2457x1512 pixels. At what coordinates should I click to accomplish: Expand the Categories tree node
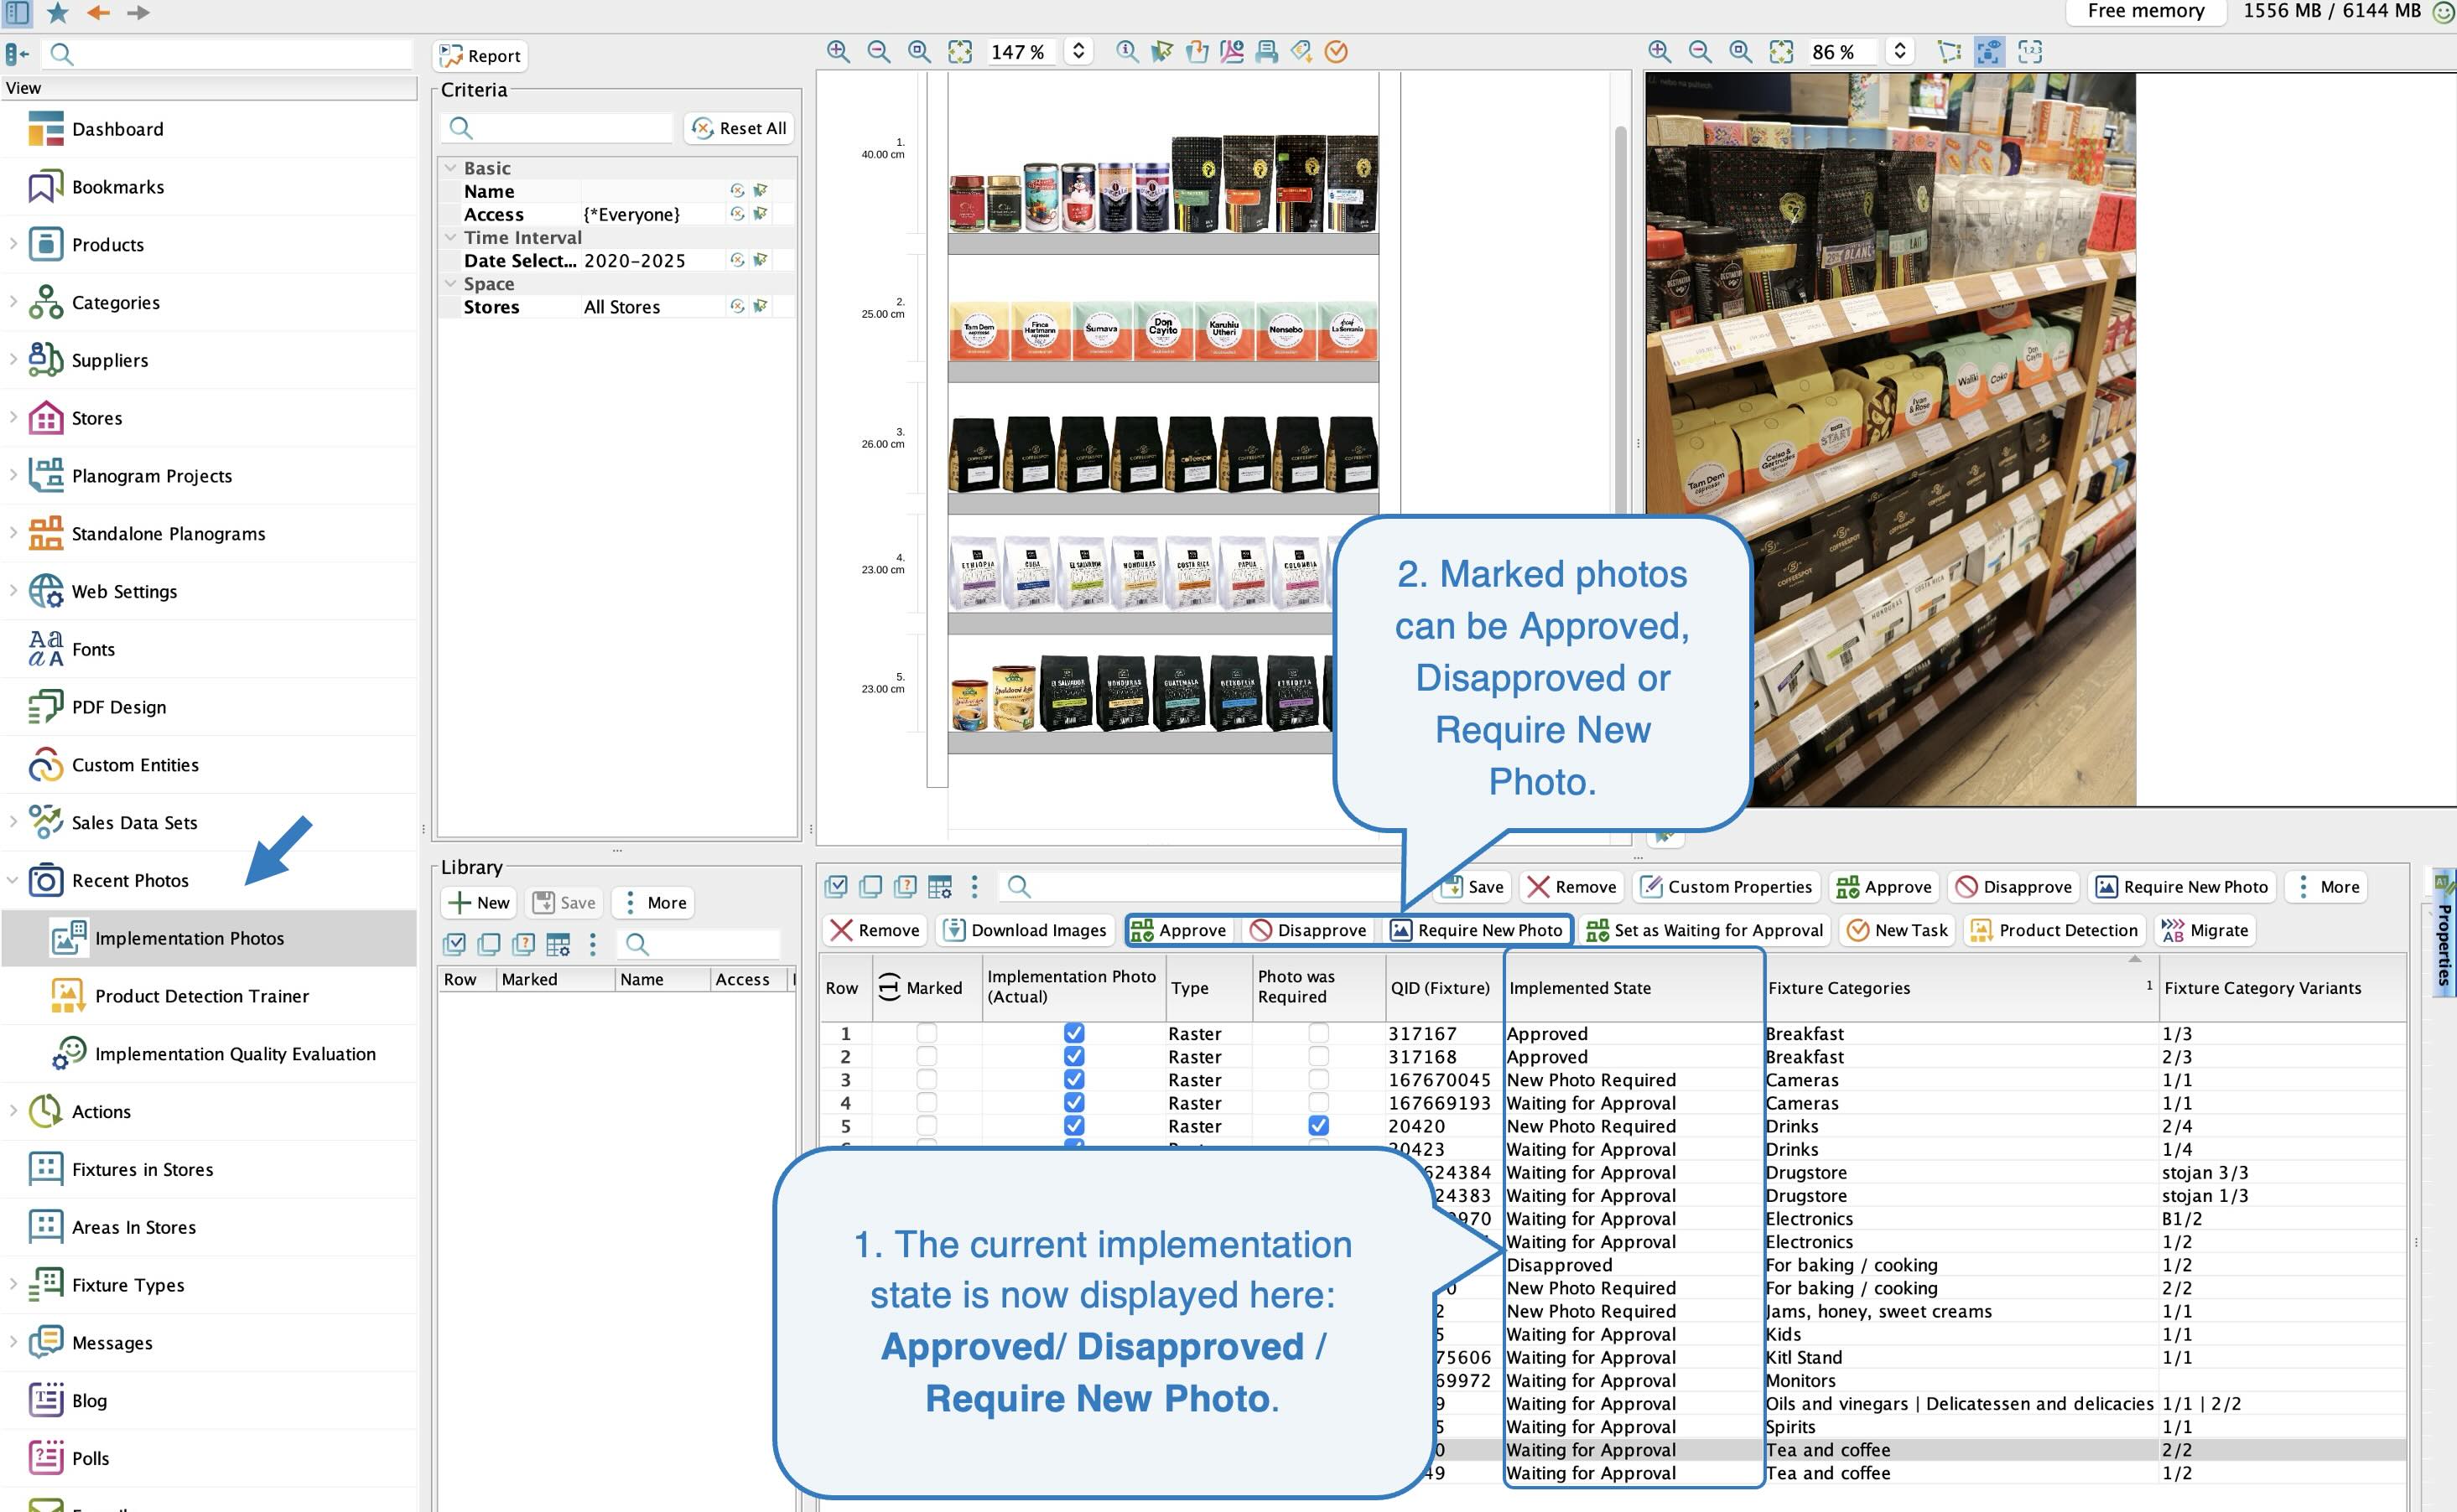click(x=13, y=302)
